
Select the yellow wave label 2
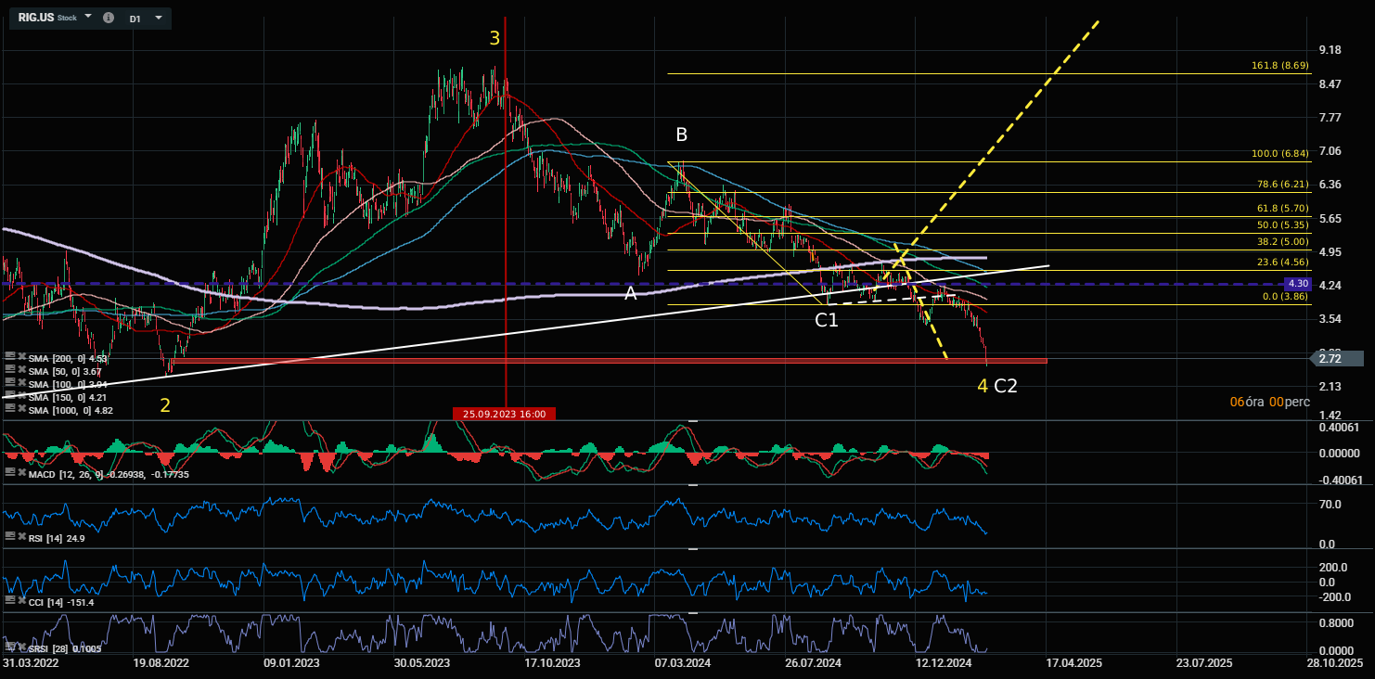tap(165, 405)
